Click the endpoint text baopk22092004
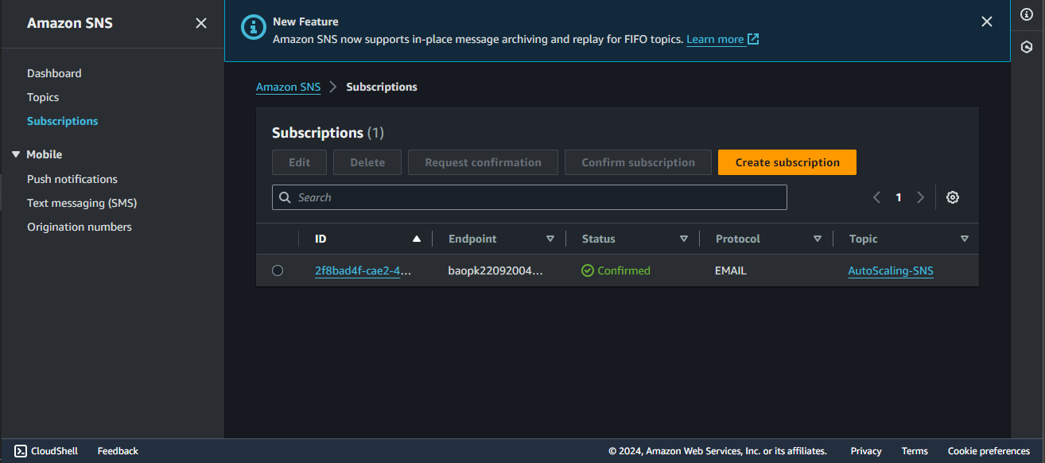 point(495,270)
